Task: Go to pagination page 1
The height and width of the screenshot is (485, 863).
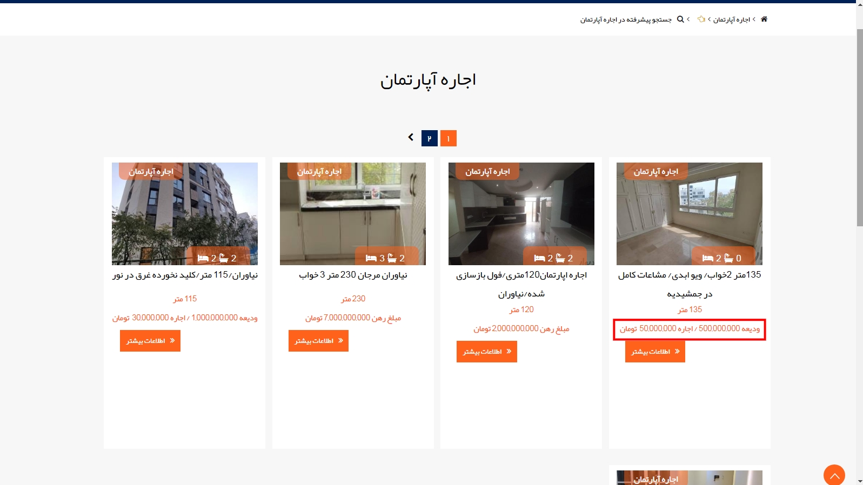Action: [448, 138]
